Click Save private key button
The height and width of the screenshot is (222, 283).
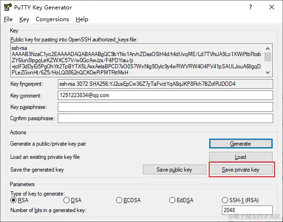pyautogui.click(x=241, y=170)
